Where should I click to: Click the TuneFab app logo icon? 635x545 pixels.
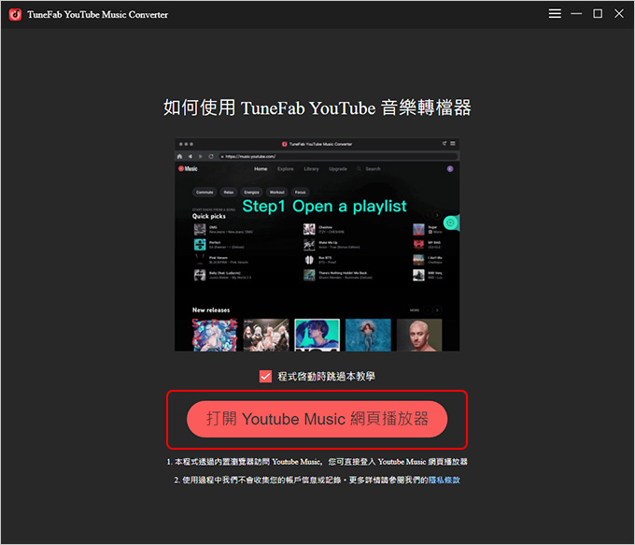15,15
